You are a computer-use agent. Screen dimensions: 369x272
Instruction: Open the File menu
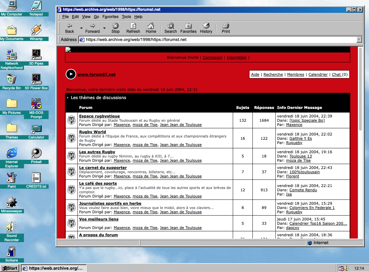pos(65,17)
